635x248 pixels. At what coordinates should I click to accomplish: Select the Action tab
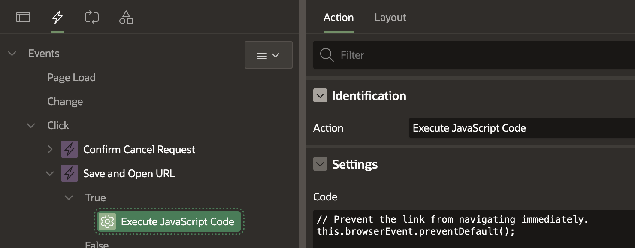click(x=339, y=18)
